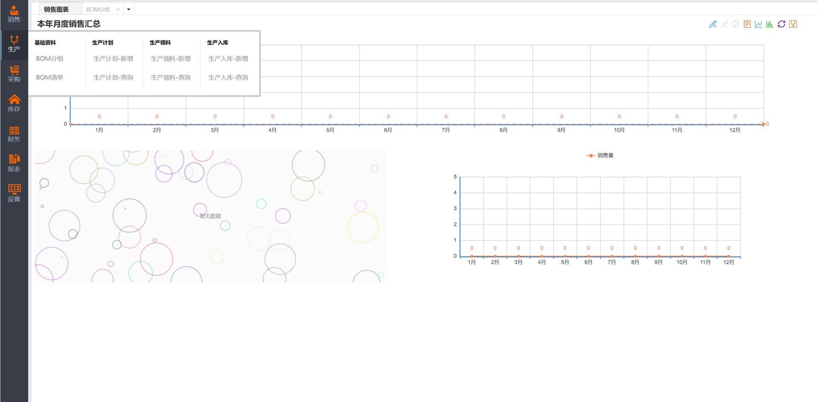Open the 财务 sidebar module
Screen dimensions: 817x402
pyautogui.click(x=14, y=134)
